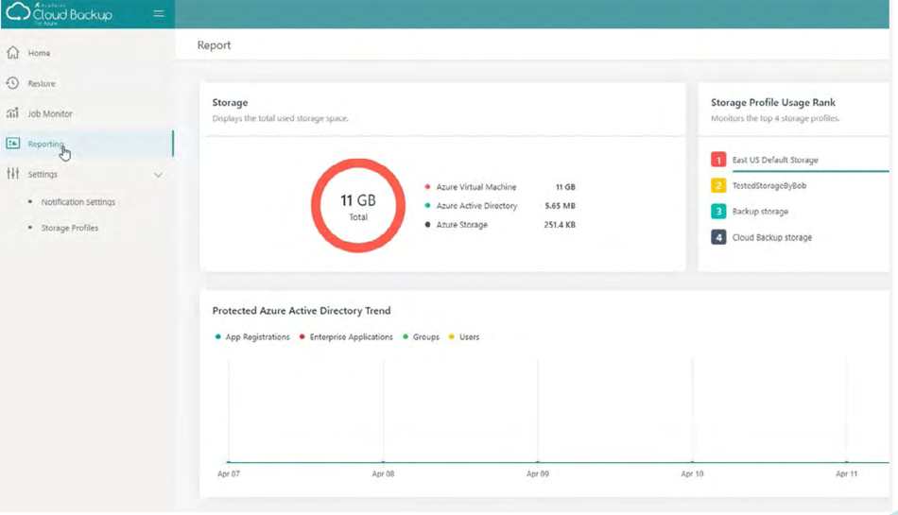The image size is (898, 515).
Task: Click the dark rank 4 badge
Action: 718,237
